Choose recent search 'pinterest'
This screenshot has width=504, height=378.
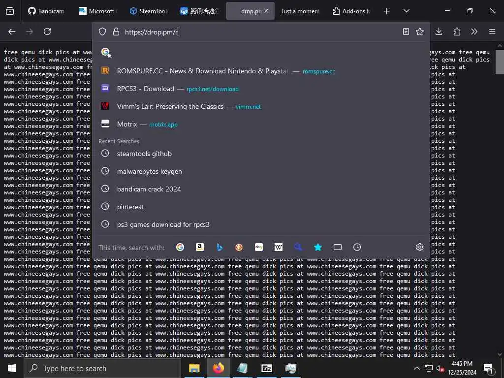[x=261, y=207]
